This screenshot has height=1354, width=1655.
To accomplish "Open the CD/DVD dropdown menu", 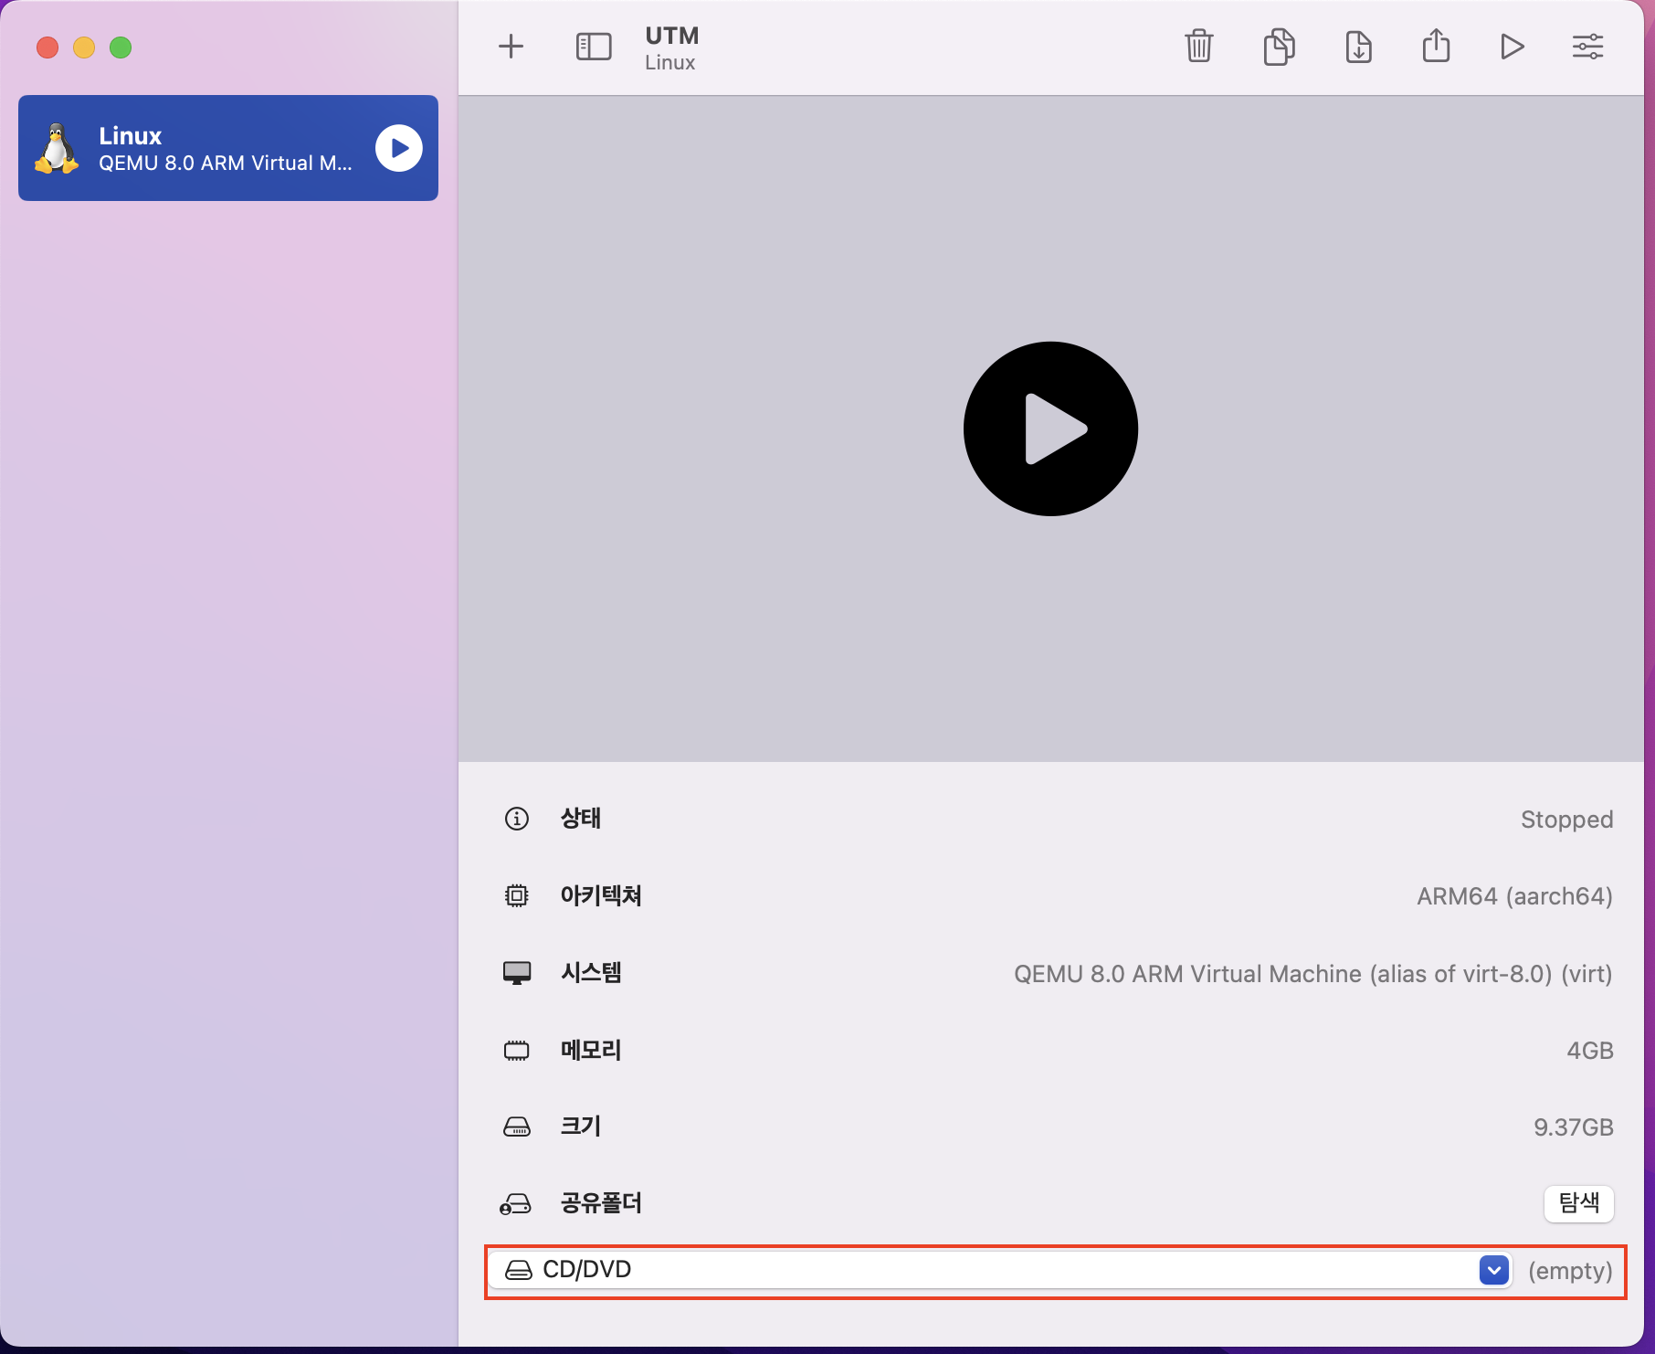I will (999, 1270).
